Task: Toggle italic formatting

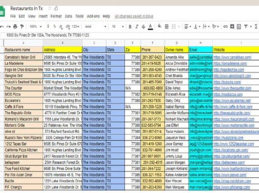Action: [x=137, y=27]
